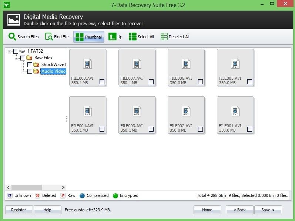This screenshot has height=221, width=295.
Task: Click the Compressed blue legend icon
Action: (82, 196)
